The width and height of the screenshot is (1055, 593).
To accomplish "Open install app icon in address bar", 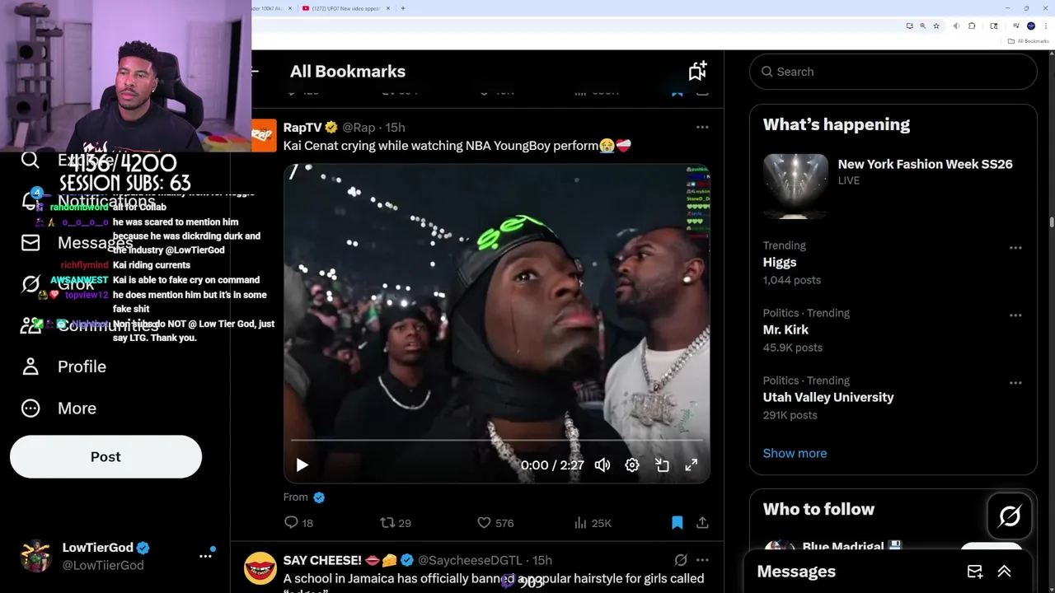I will 909,26.
